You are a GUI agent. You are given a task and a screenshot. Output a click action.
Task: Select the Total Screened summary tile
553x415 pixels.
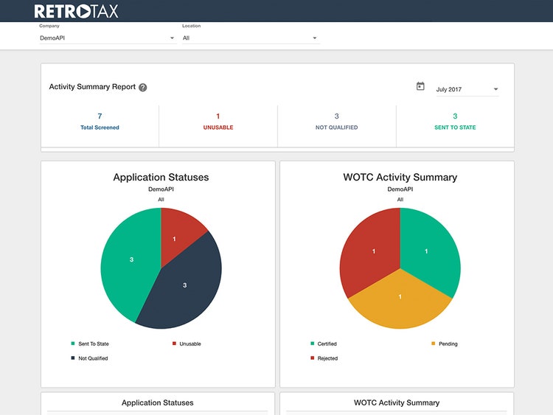tap(100, 126)
